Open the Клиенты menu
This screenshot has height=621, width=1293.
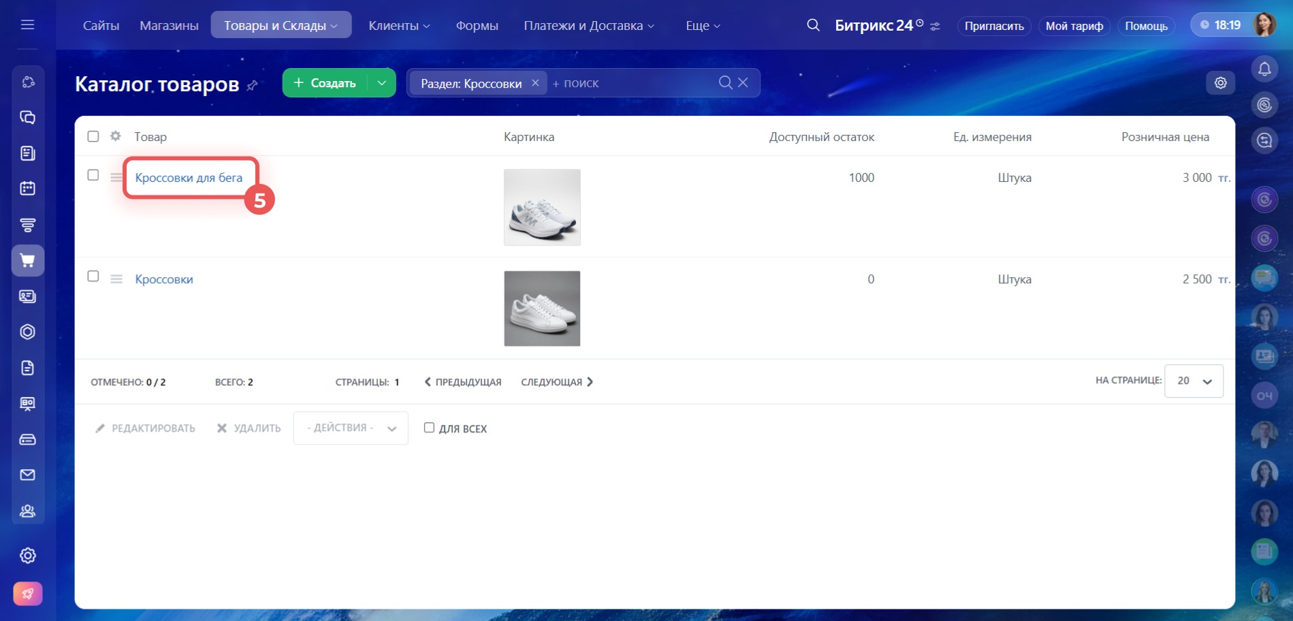(399, 25)
